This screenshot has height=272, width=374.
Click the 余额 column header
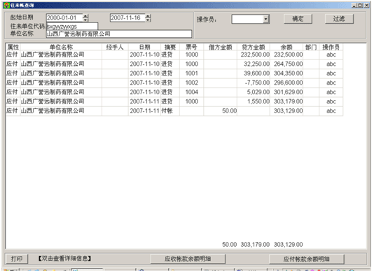point(286,47)
